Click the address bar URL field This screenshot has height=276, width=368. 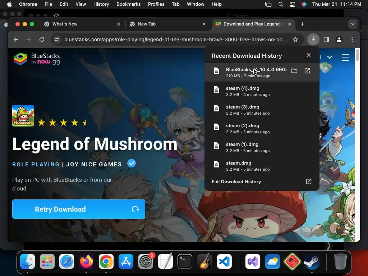click(175, 40)
